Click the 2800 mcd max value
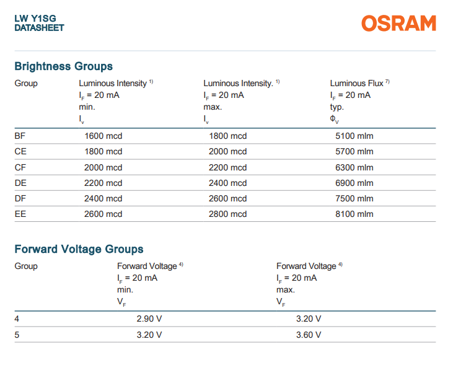The width and height of the screenshot is (453, 383). point(227,214)
